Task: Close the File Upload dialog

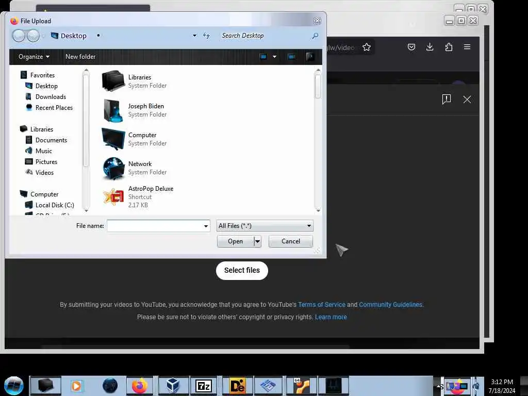Action: [317, 21]
